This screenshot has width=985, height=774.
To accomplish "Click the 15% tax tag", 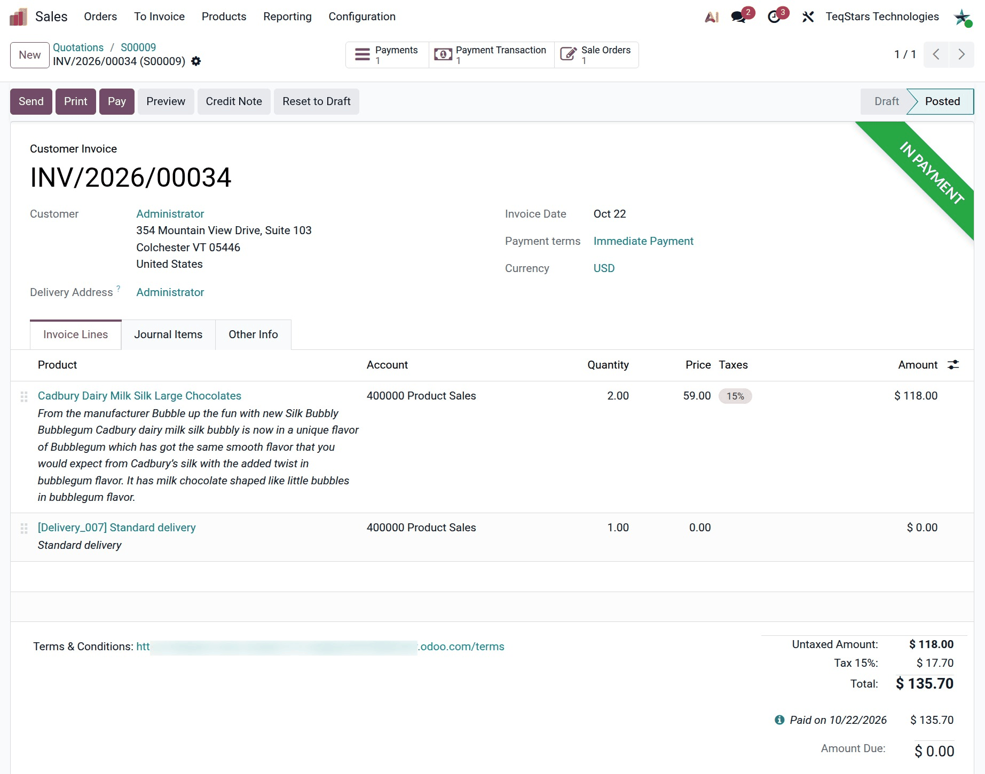I will tap(735, 396).
